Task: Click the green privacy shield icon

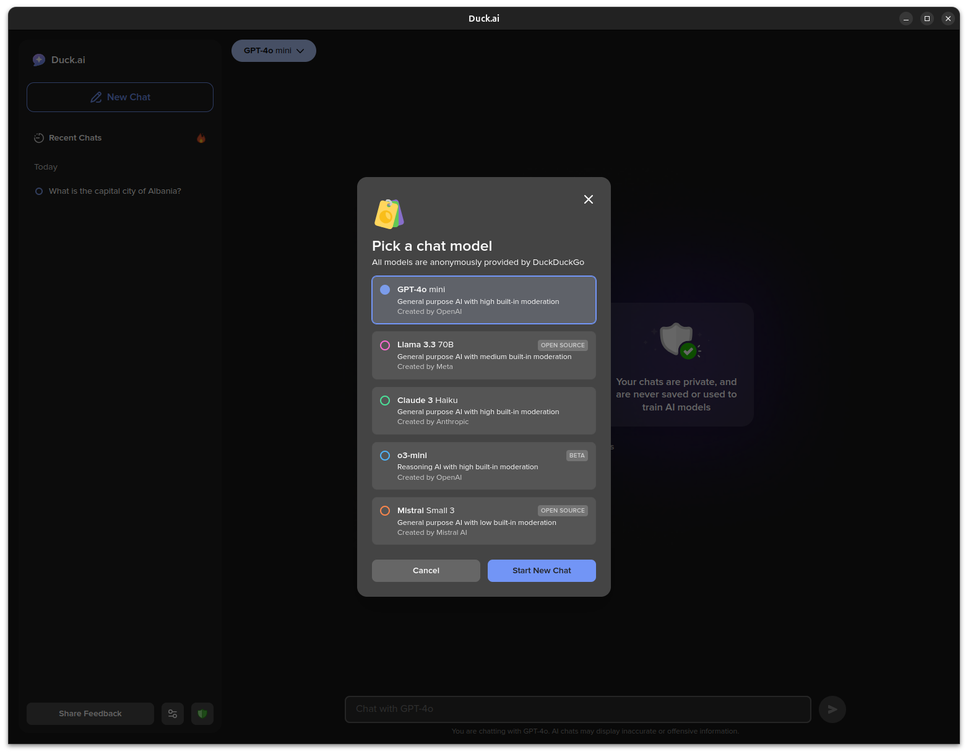Action: 202,714
